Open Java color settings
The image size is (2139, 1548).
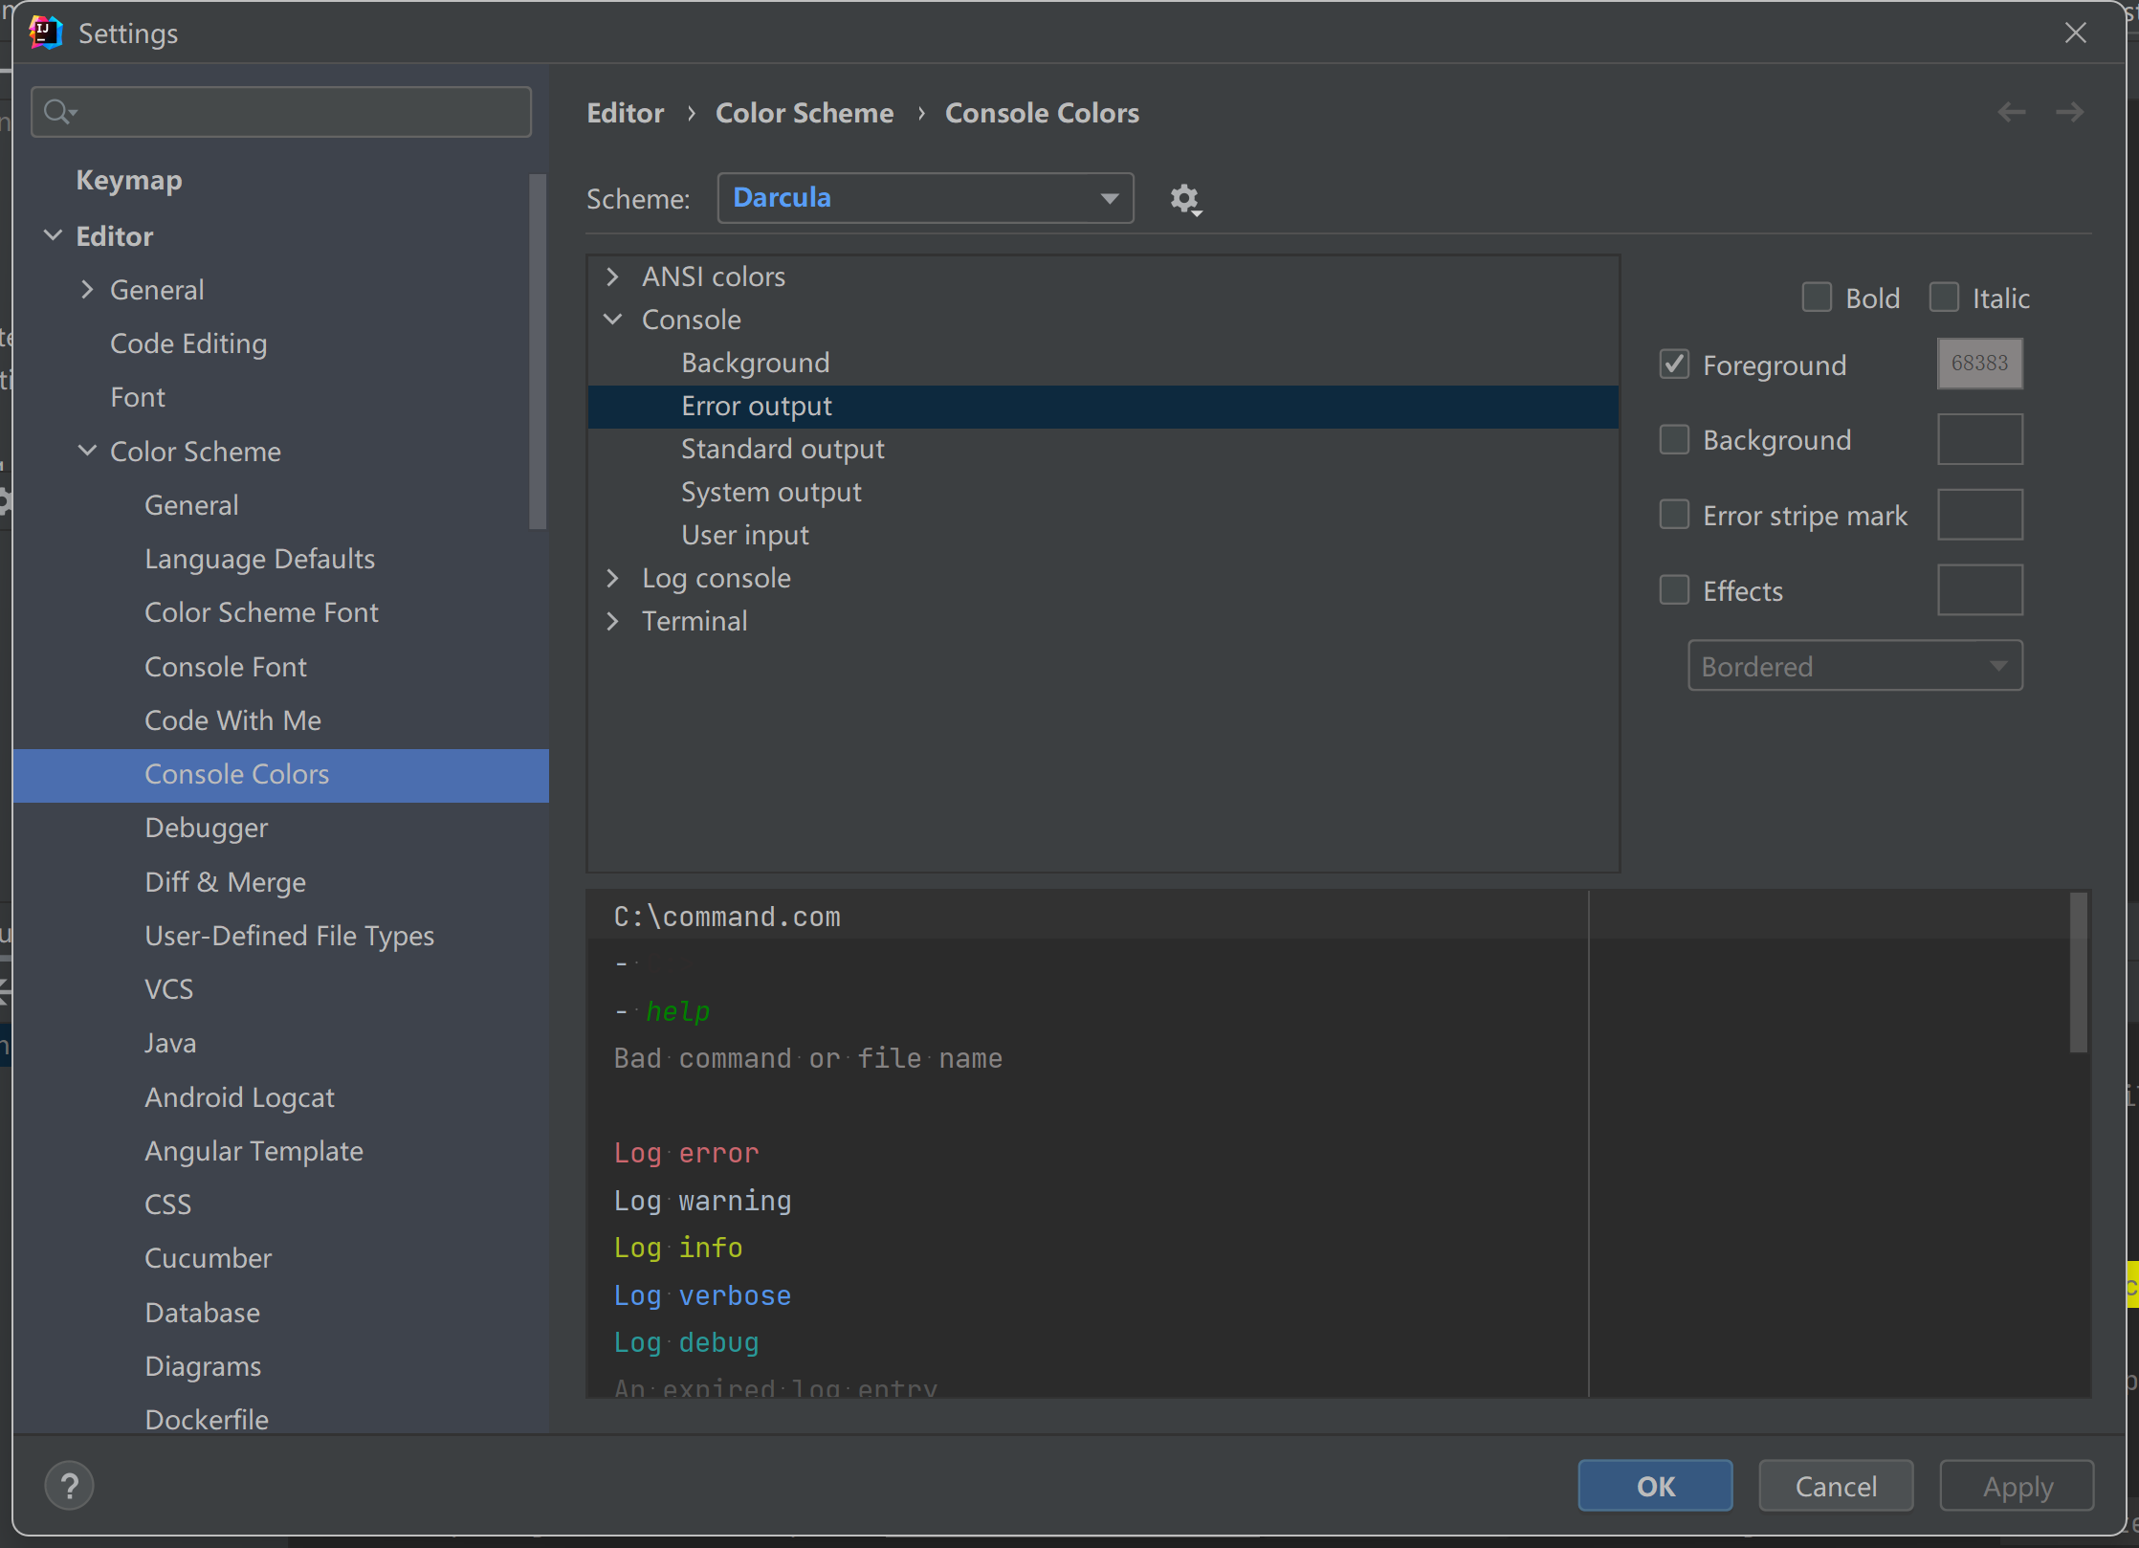[x=170, y=1043]
